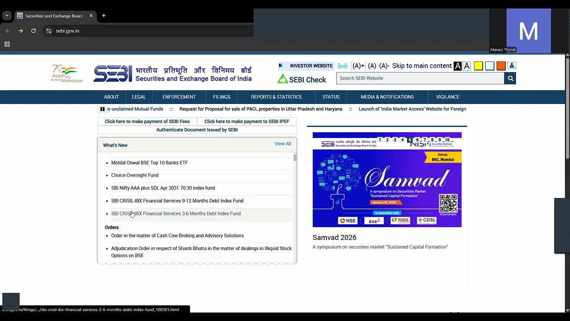Go to carousel slide 8
Viewport: 570px width, 321px height.
(x=432, y=140)
